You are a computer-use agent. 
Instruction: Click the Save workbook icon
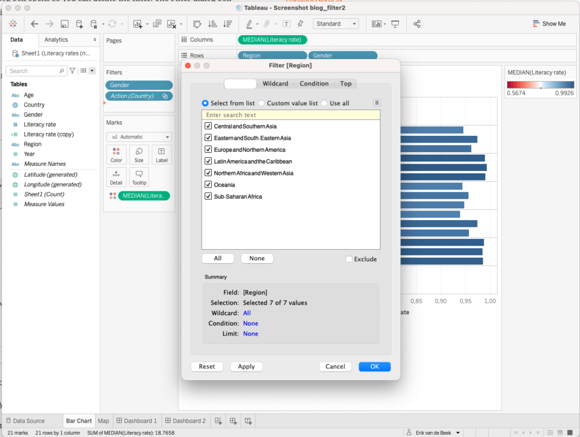tap(65, 24)
